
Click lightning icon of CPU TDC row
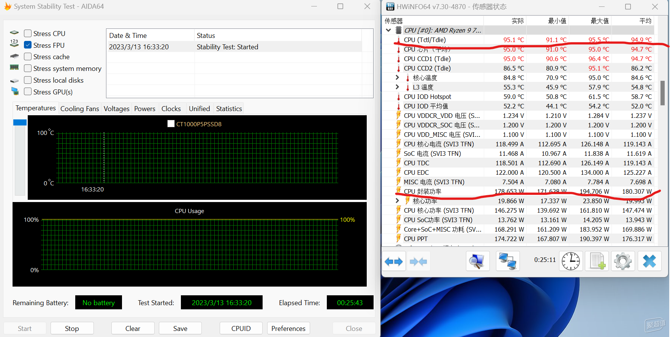[398, 163]
